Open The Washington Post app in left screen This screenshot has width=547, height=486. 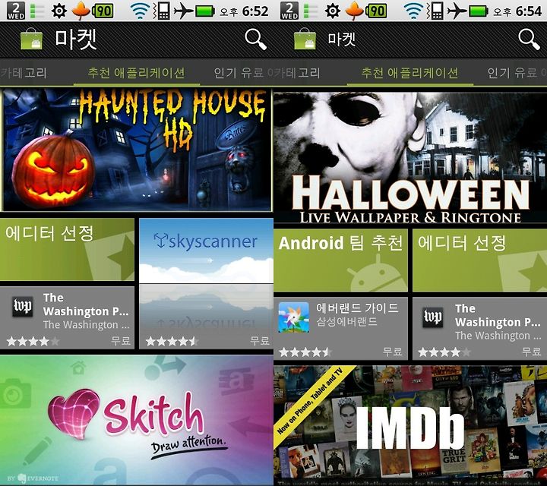point(67,317)
